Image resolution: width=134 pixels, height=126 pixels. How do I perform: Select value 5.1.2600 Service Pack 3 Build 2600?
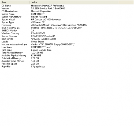coord(48,9)
